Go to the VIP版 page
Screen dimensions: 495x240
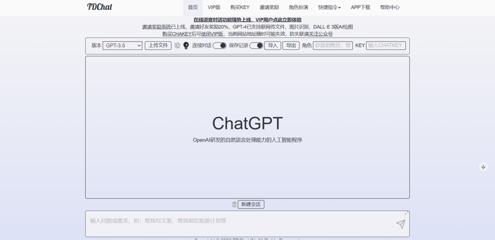click(214, 7)
